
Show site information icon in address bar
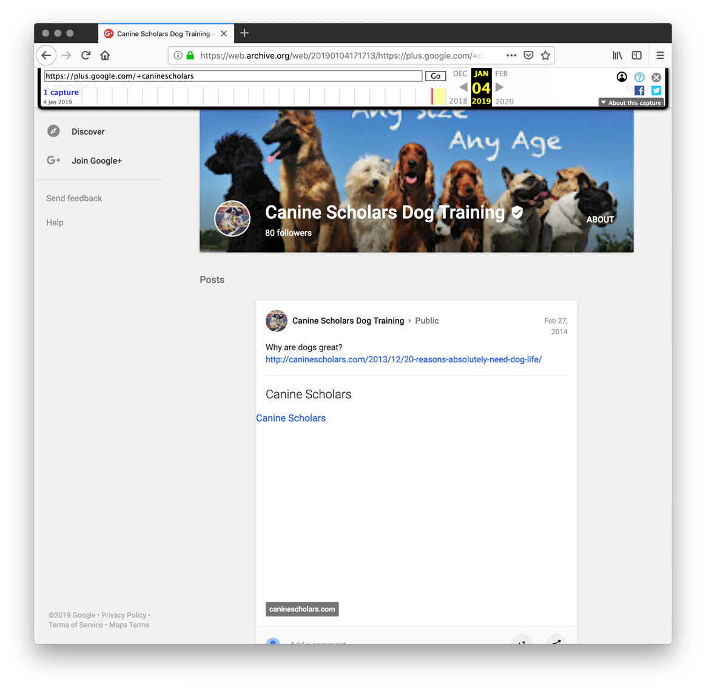178,55
